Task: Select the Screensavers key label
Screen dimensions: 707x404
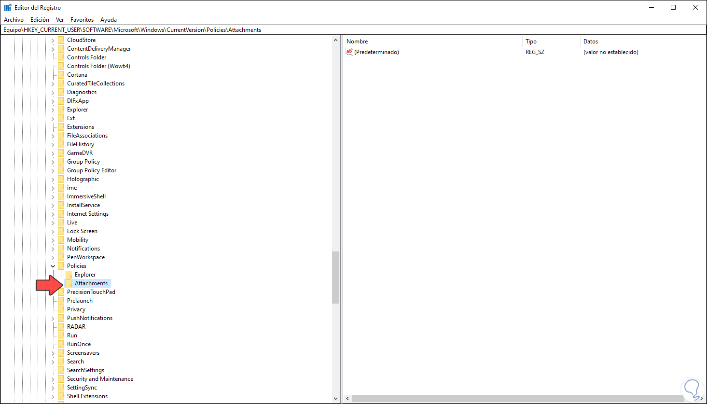Action: pyautogui.click(x=83, y=353)
